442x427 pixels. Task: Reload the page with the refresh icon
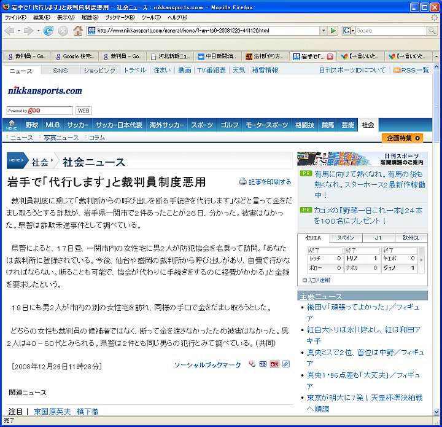[48, 31]
